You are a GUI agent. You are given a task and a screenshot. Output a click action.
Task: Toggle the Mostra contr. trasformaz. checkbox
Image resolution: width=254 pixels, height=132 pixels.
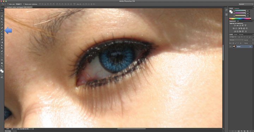coord(24,4)
